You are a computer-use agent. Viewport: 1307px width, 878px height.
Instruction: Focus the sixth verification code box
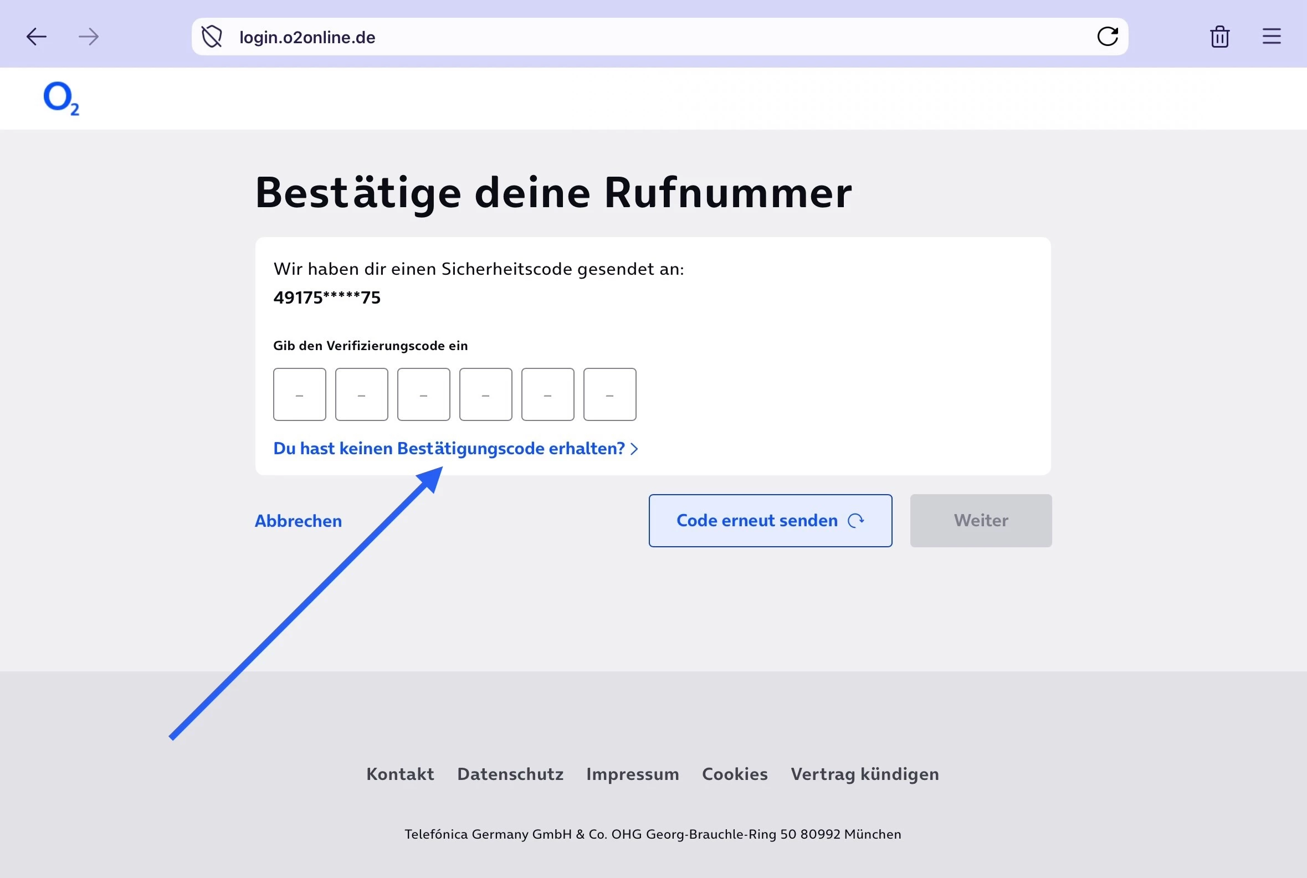609,394
